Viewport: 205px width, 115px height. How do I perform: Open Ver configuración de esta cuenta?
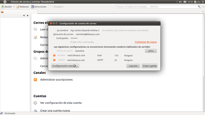click(x=61, y=103)
